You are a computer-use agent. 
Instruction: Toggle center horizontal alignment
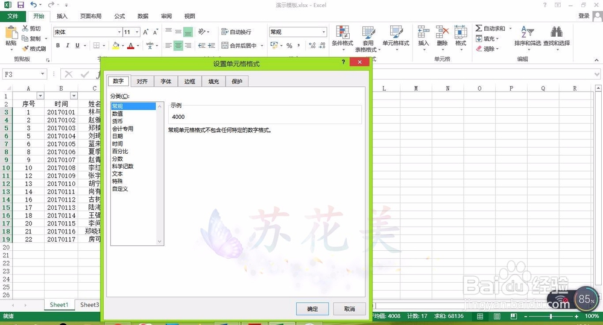coord(178,45)
